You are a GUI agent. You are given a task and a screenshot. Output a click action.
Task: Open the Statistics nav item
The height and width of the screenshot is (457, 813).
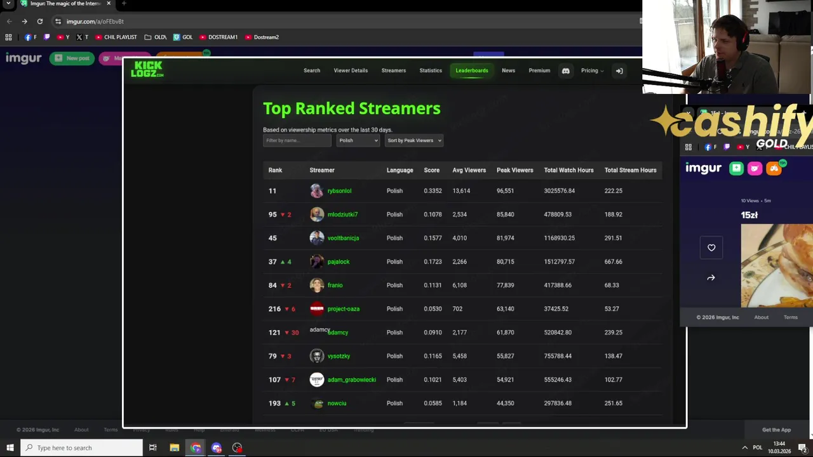431,70
